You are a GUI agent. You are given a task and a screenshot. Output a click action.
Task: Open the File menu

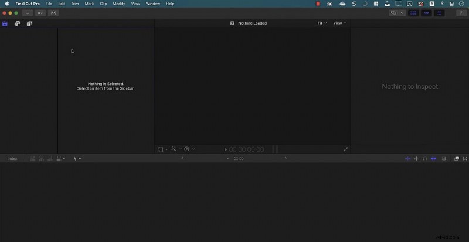point(49,4)
